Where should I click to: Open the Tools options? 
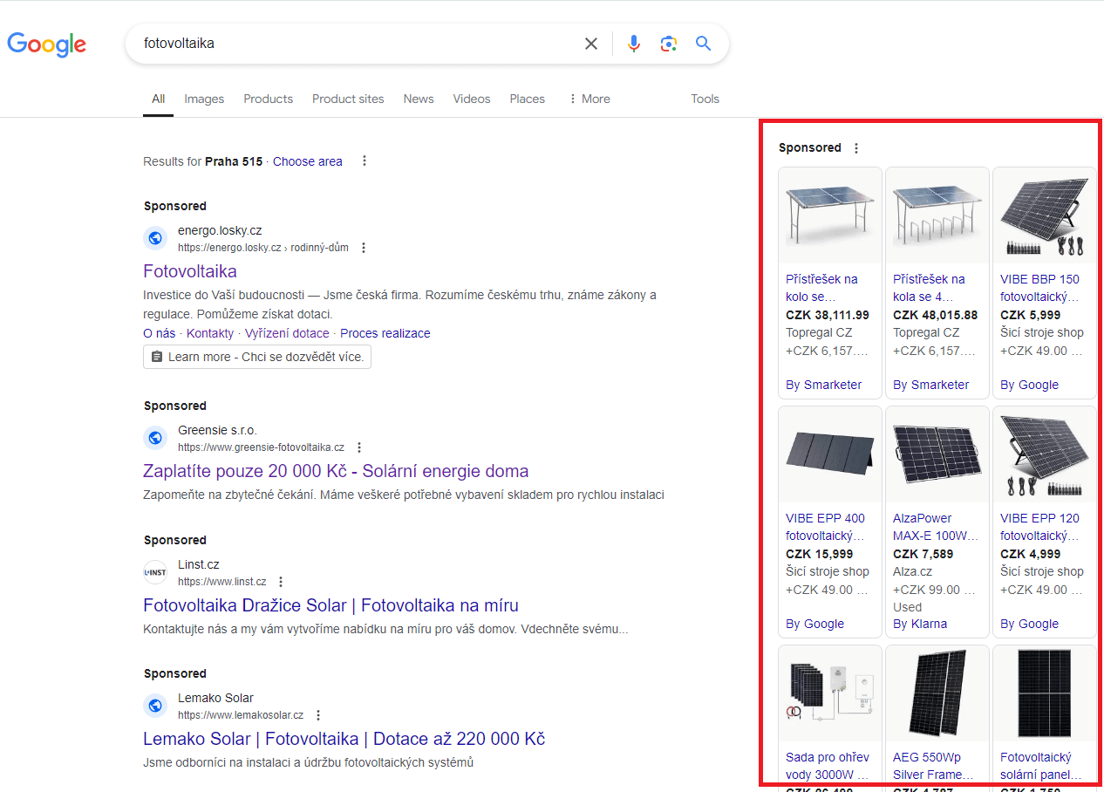pyautogui.click(x=705, y=99)
